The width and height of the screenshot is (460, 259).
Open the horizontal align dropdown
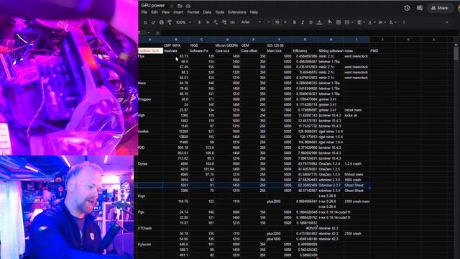pos(361,22)
